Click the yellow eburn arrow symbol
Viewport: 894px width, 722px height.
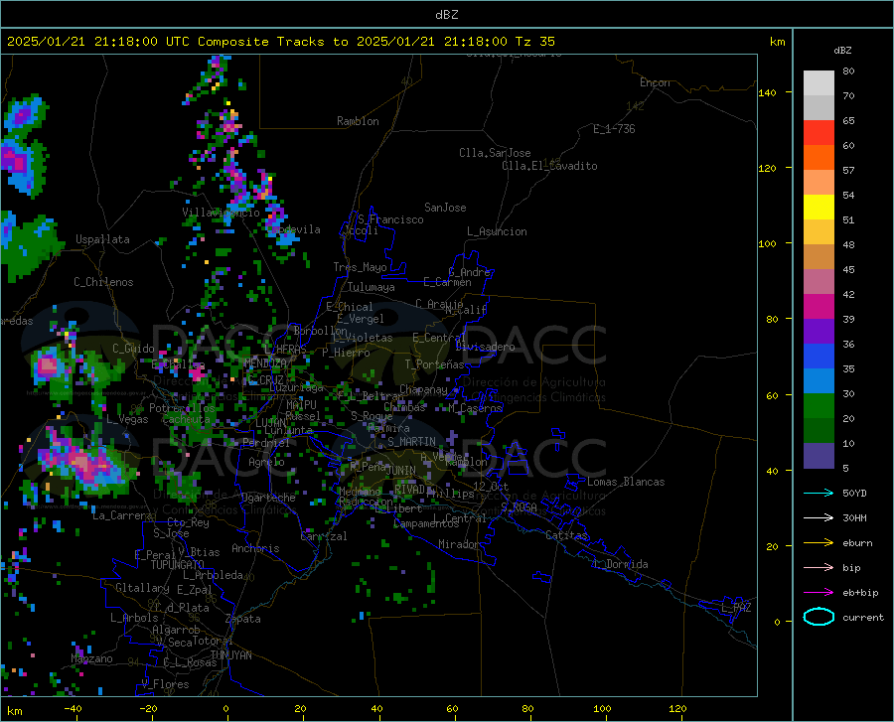click(x=819, y=542)
